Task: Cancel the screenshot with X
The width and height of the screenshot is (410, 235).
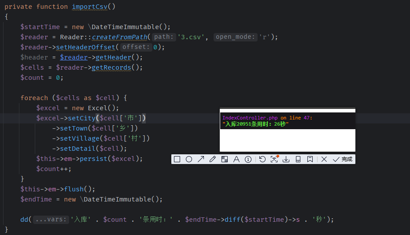Action: [x=324, y=159]
